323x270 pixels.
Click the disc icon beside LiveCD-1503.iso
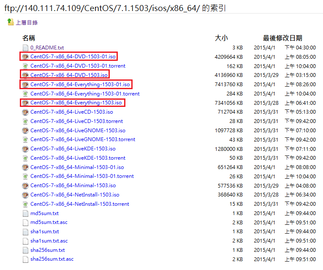tap(25, 112)
